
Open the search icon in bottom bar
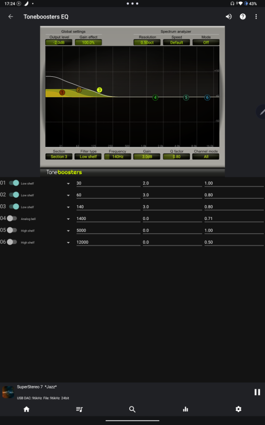[x=132, y=409]
